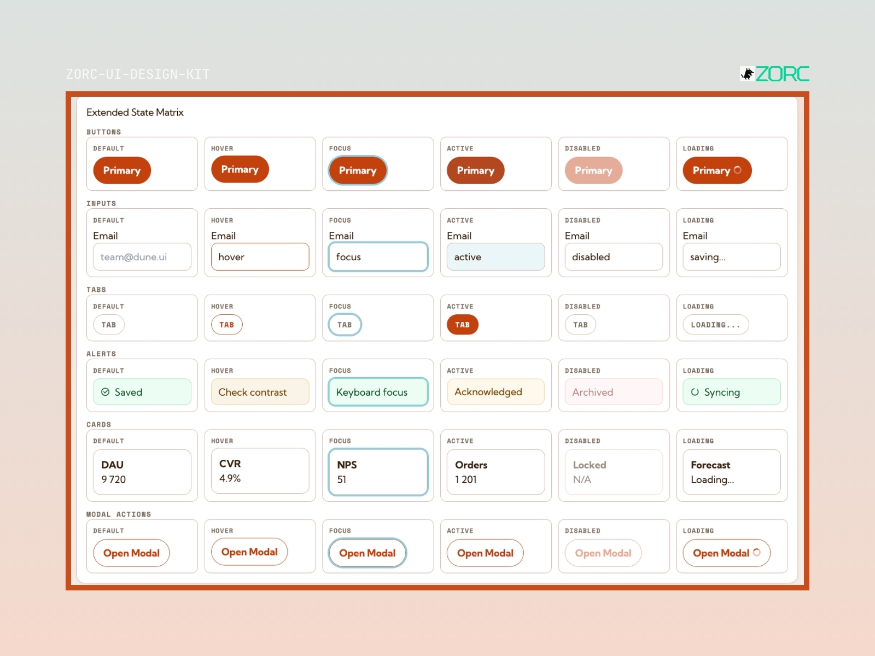Click the Archived alert
Image resolution: width=875 pixels, height=656 pixels.
click(614, 392)
